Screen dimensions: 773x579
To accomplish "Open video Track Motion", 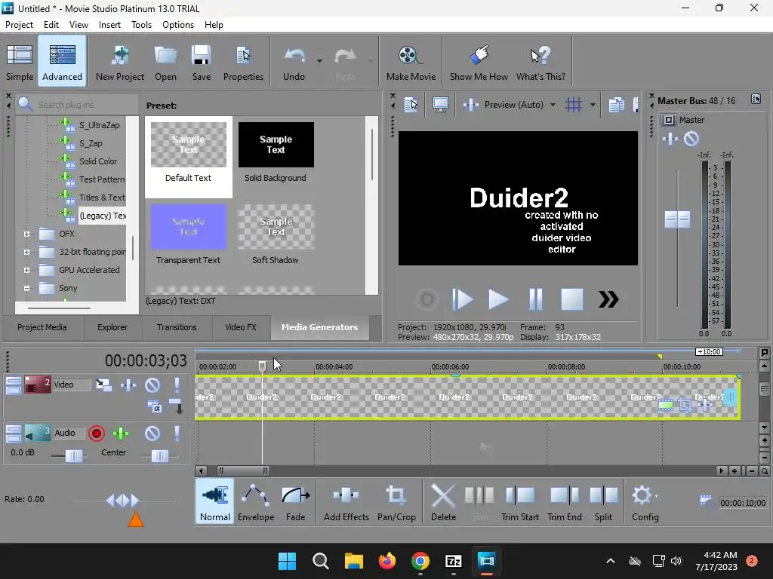I will point(103,384).
